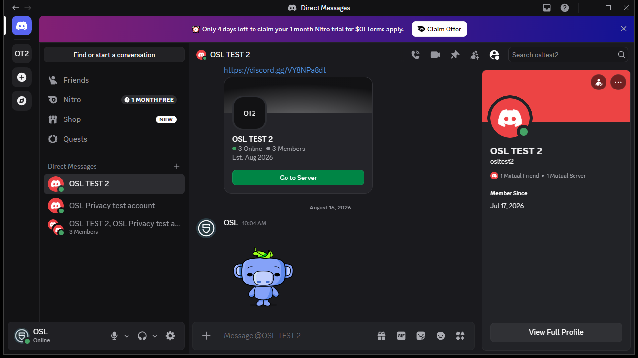Toggle the user profile panel icon
The height and width of the screenshot is (358, 638).
pyautogui.click(x=494, y=55)
